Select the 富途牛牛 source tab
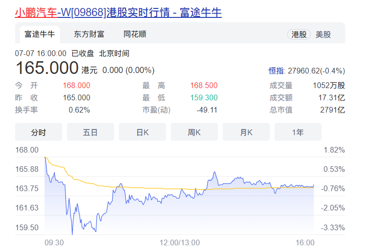The image size is (366, 250). (x=40, y=34)
